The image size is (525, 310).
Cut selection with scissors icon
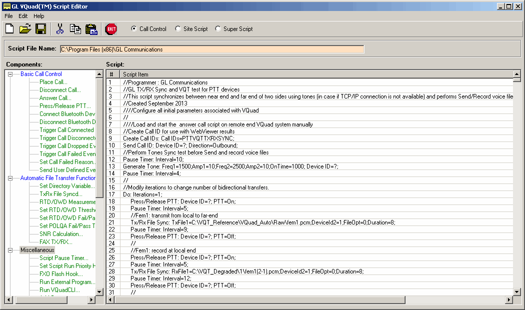click(60, 29)
